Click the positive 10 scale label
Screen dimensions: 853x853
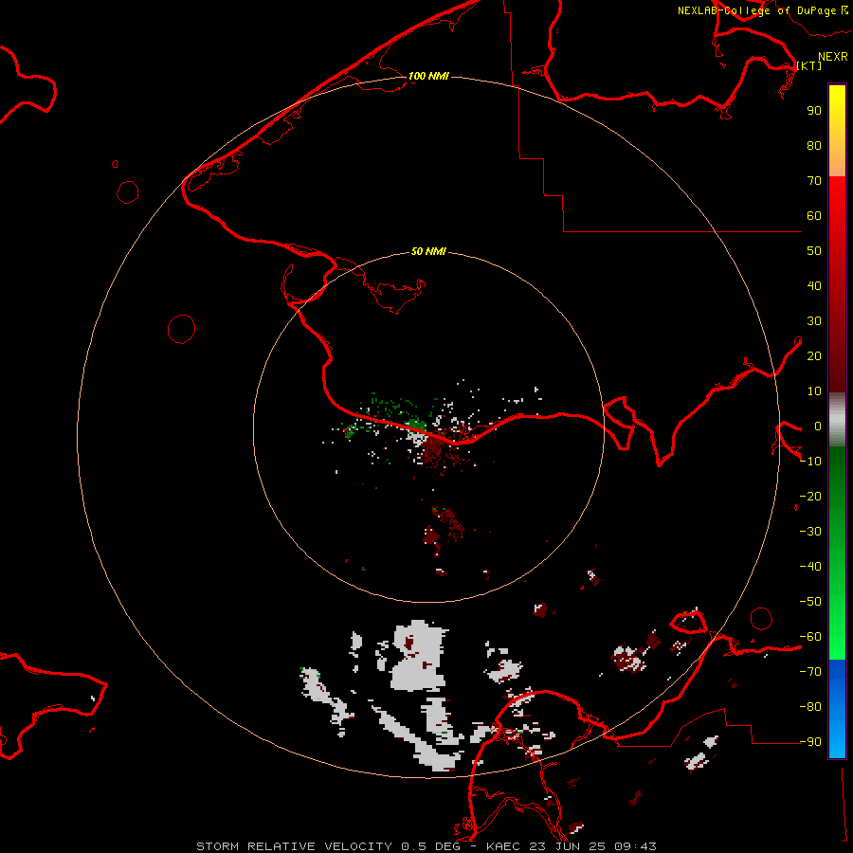coord(814,391)
